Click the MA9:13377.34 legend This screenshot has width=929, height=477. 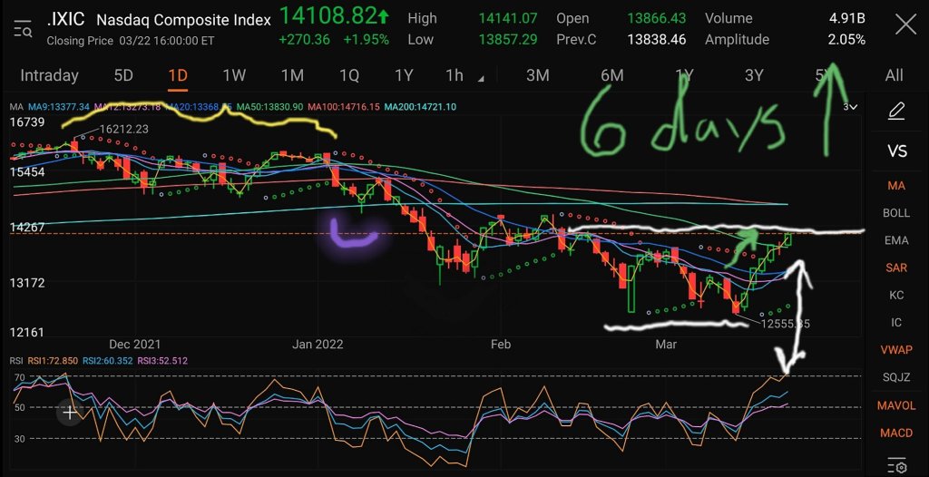point(59,107)
